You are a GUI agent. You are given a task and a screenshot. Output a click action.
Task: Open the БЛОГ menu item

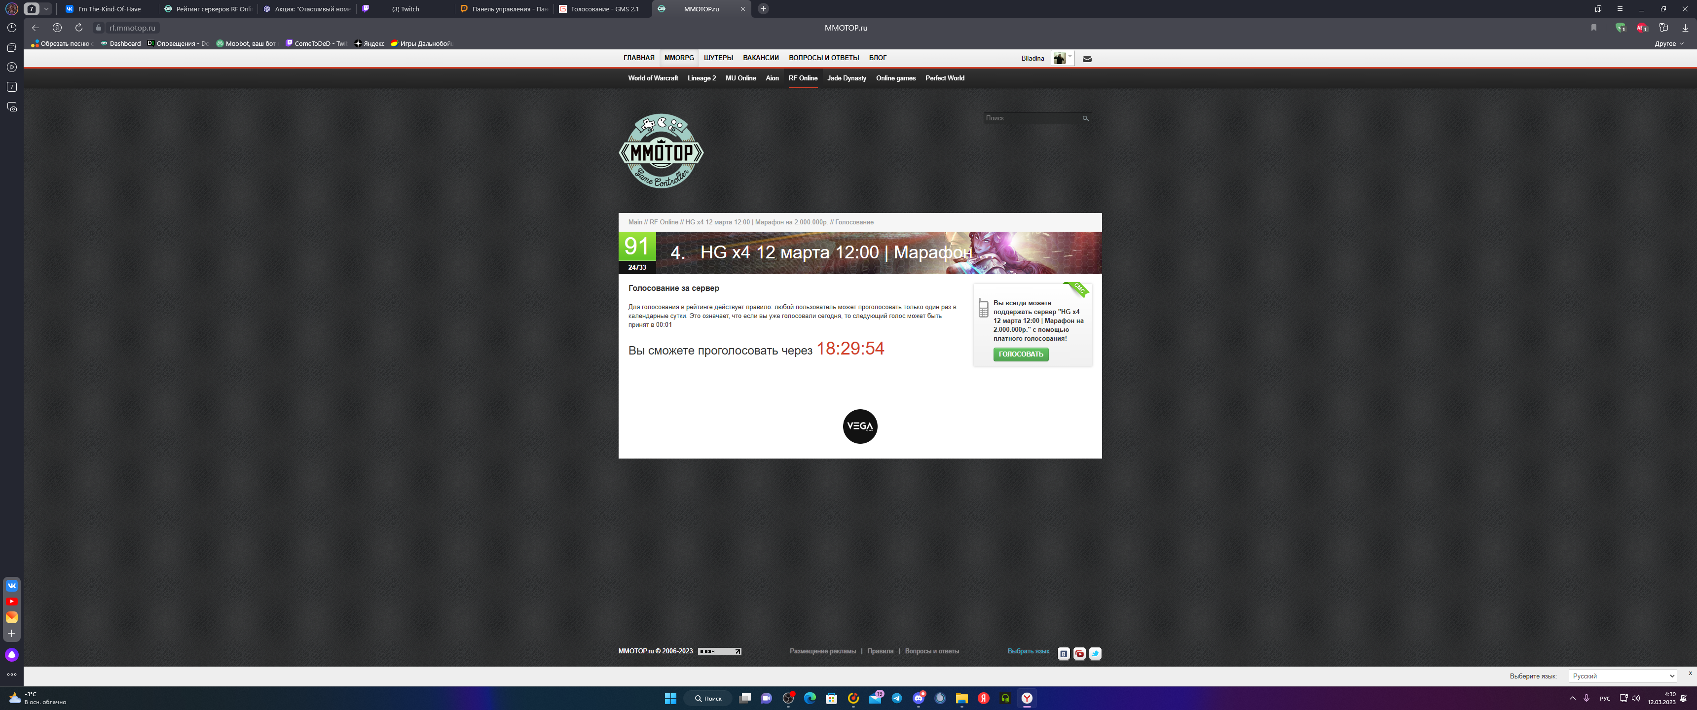pyautogui.click(x=878, y=58)
